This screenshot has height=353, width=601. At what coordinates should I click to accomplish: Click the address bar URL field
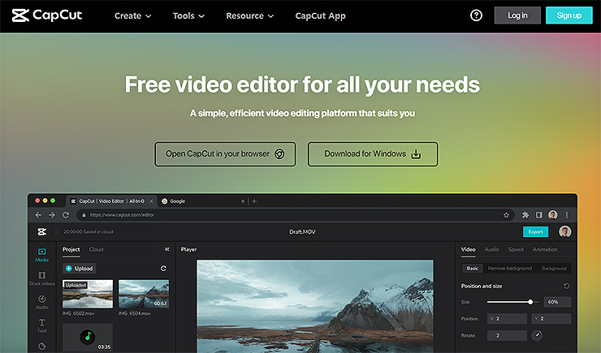(x=294, y=215)
